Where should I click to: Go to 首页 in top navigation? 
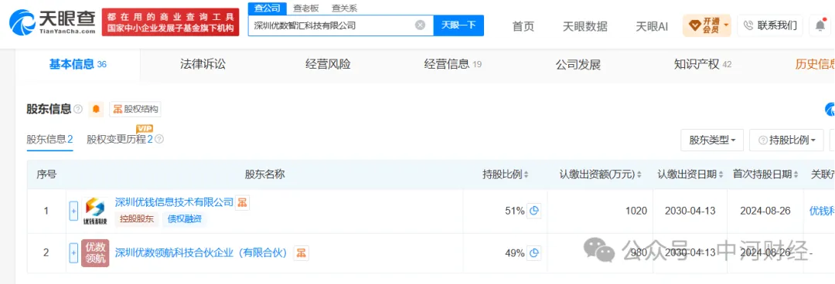tap(523, 25)
